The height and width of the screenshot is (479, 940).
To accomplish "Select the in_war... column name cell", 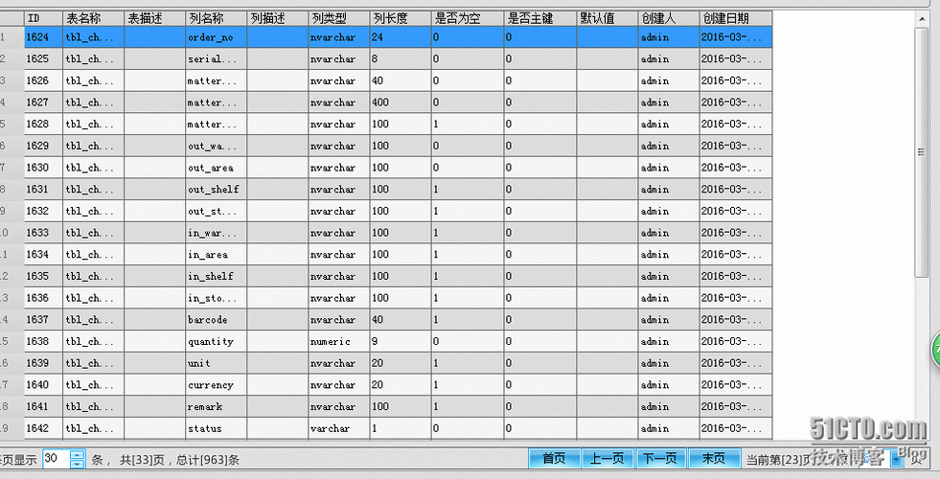I will [x=216, y=233].
